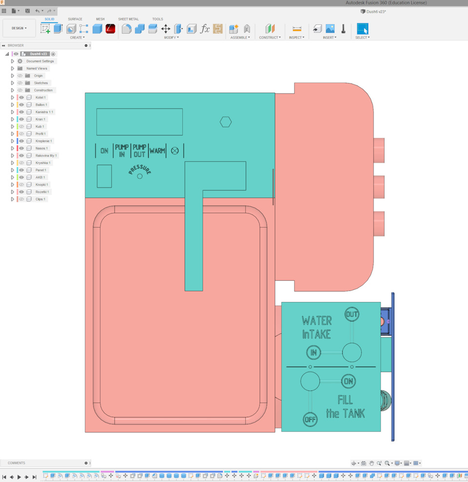The height and width of the screenshot is (482, 468).
Task: Show the Kub:1 component
Action: click(21, 127)
